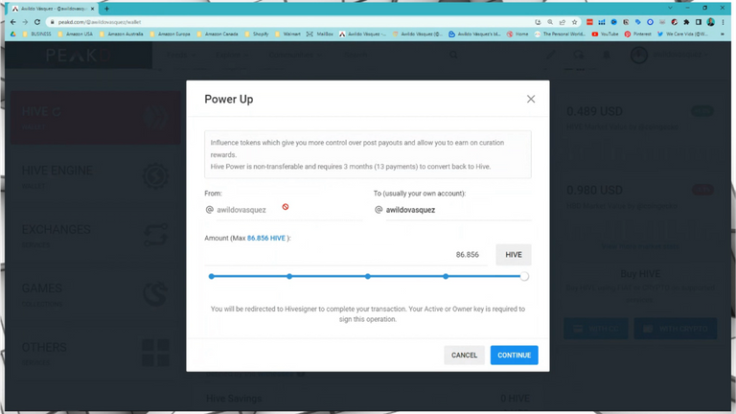
Task: Open the GAMES Collections sidebar card
Action: click(95, 294)
